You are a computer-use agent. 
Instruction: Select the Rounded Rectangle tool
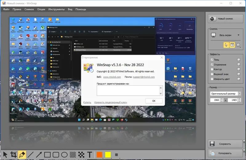(56, 155)
